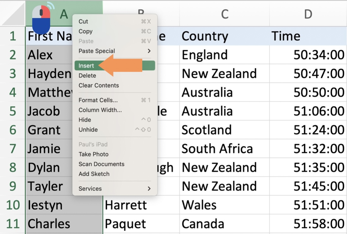The image size is (347, 234).
Task: Click the 51:06:00 time cell
Action: coord(308,111)
